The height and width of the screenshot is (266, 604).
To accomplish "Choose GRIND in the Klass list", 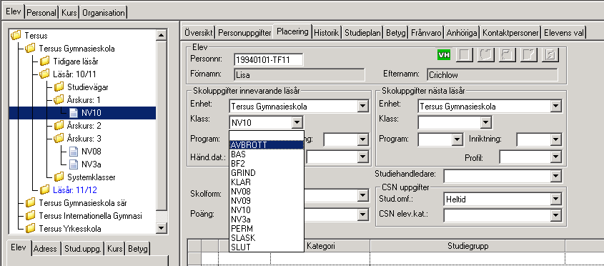I will [266, 173].
